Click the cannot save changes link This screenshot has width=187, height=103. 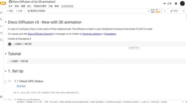tap(67, 6)
